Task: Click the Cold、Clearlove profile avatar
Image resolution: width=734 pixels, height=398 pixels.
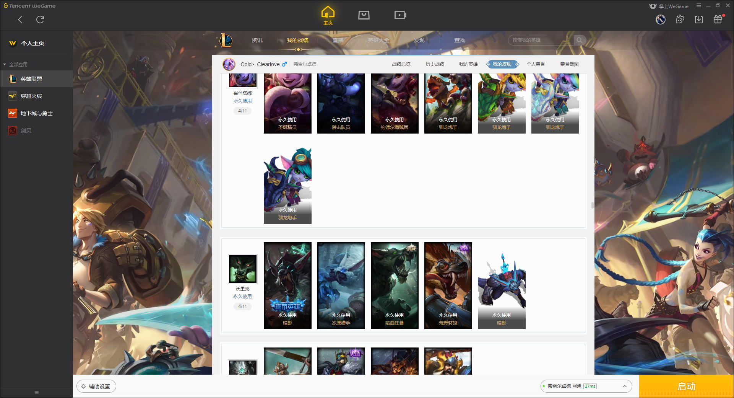Action: click(x=229, y=64)
